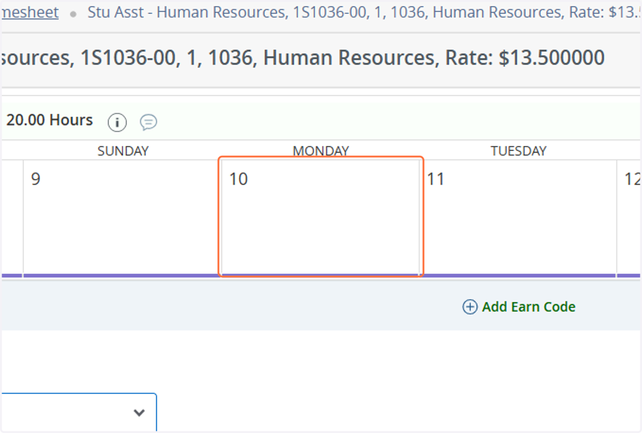Click the 20.00 Hours total text
This screenshot has height=433, width=642.
click(x=49, y=120)
